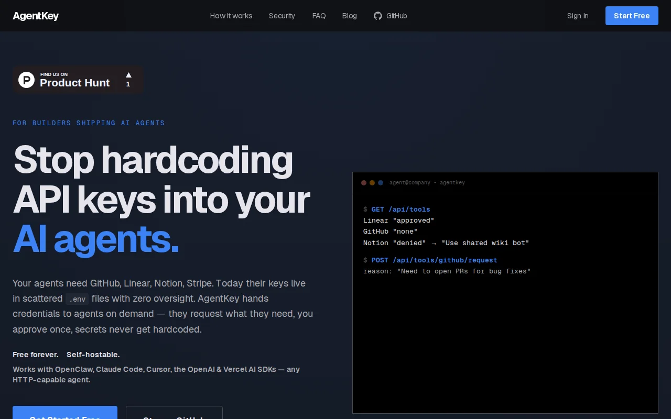Click the .env code tag
The height and width of the screenshot is (419, 671).
pos(77,299)
